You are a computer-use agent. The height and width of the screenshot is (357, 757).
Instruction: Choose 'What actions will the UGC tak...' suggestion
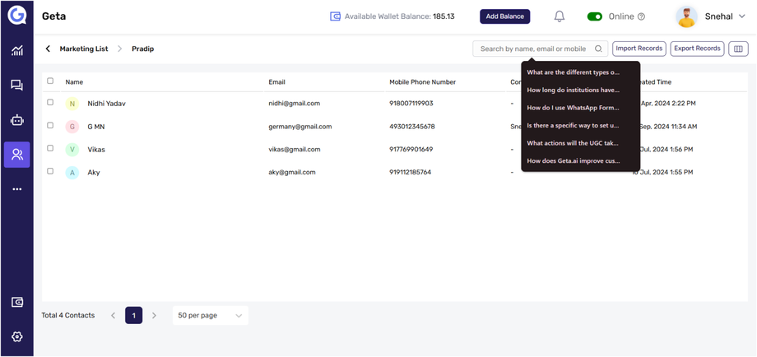point(573,143)
